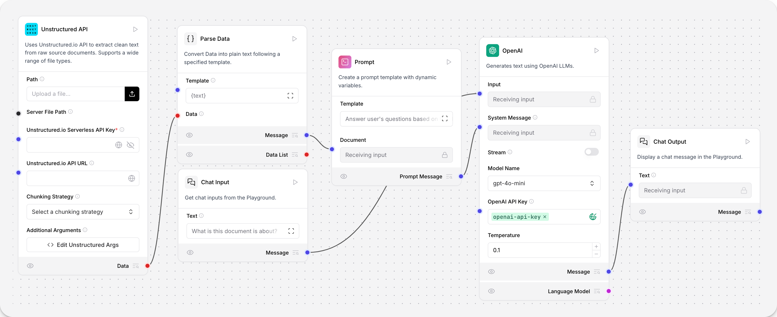Screen dimensions: 777x317
Task: Click inspect icon beside Prompt Message output
Action: (x=449, y=177)
